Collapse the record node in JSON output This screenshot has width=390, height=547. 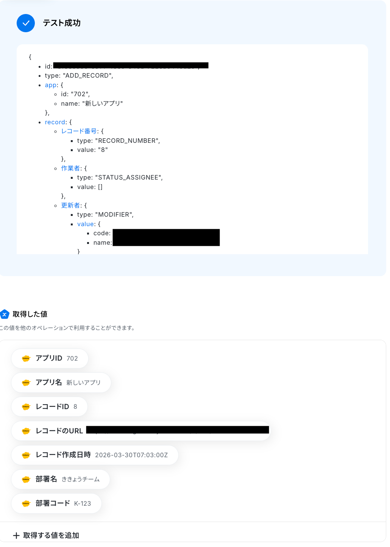(55, 122)
